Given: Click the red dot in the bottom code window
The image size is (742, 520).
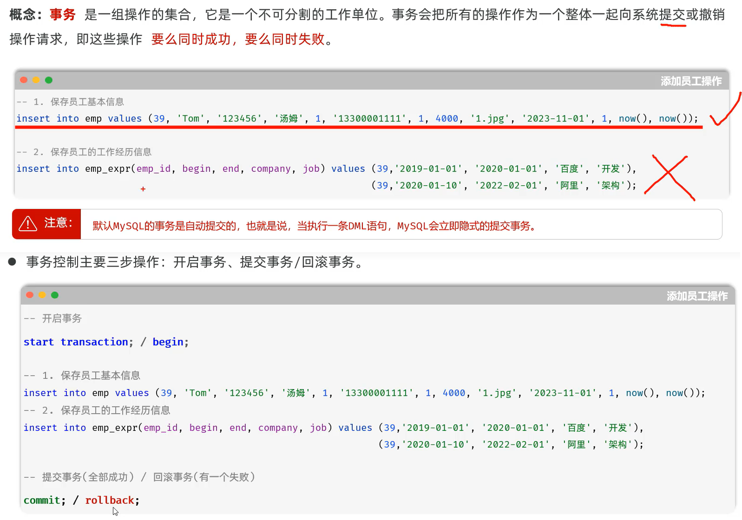Looking at the screenshot, I should coord(30,295).
